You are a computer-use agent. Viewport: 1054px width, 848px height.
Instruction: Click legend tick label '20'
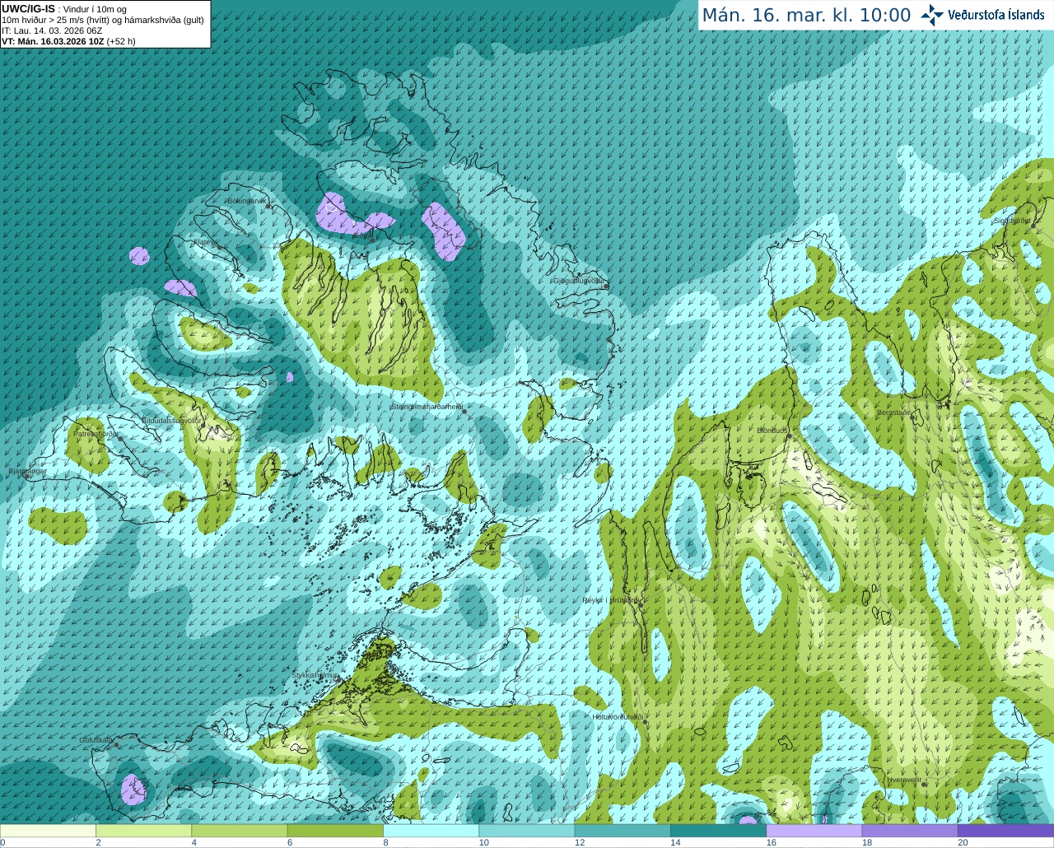963,842
